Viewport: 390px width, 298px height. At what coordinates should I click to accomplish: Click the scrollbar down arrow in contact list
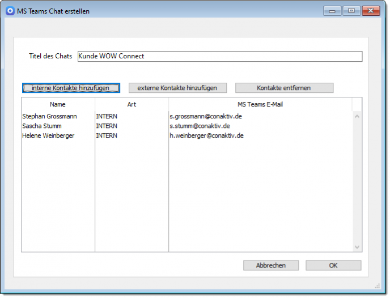tap(357, 247)
